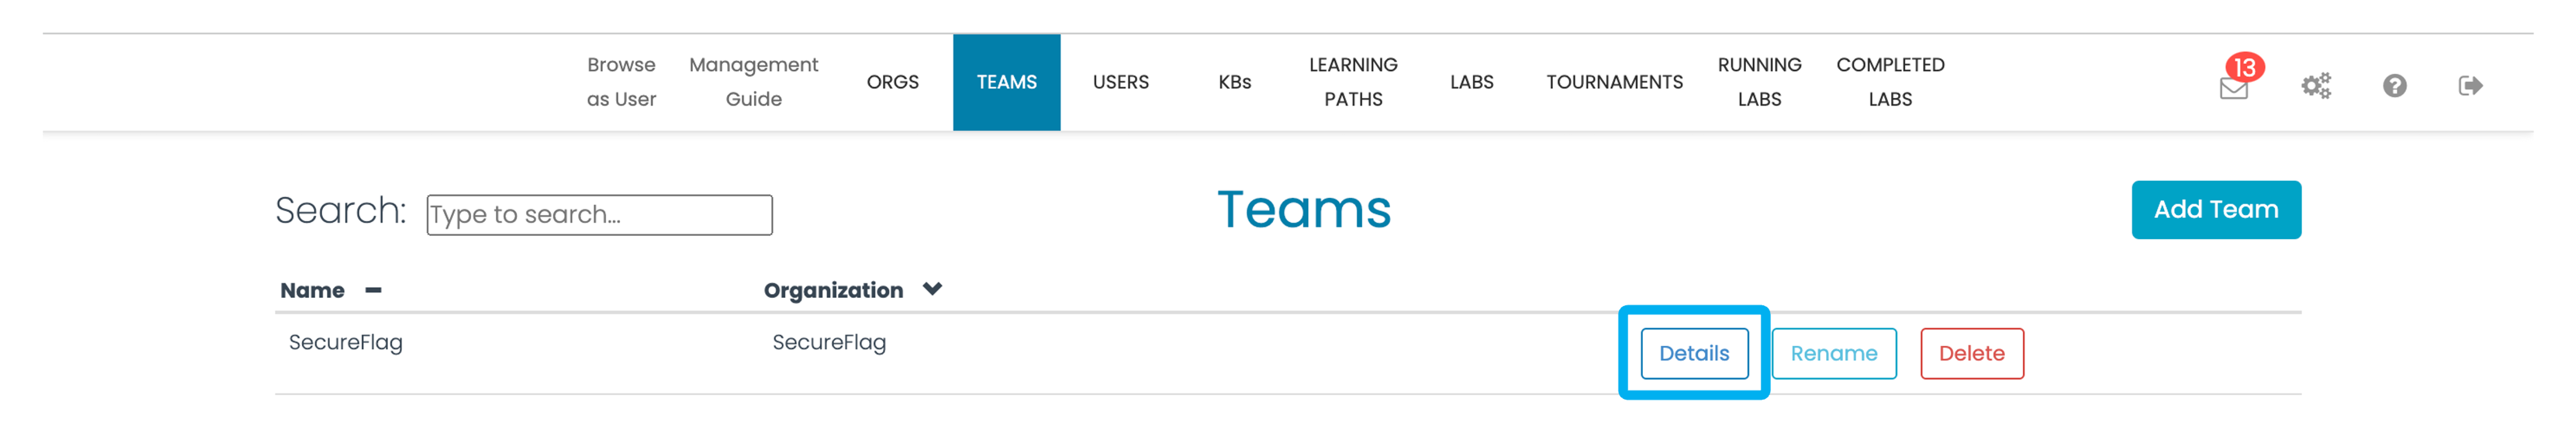
Task: Select the TEAMS tab
Action: point(1006,82)
